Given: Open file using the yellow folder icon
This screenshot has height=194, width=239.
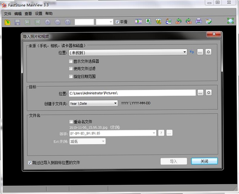Looking at the screenshot, I should (7, 22).
